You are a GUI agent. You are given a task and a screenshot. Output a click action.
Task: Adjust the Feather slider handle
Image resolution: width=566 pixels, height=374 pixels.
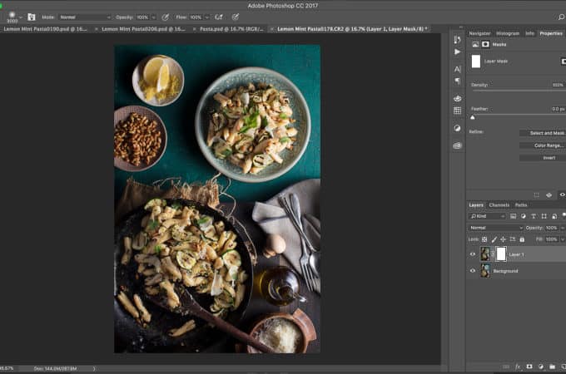pos(473,117)
